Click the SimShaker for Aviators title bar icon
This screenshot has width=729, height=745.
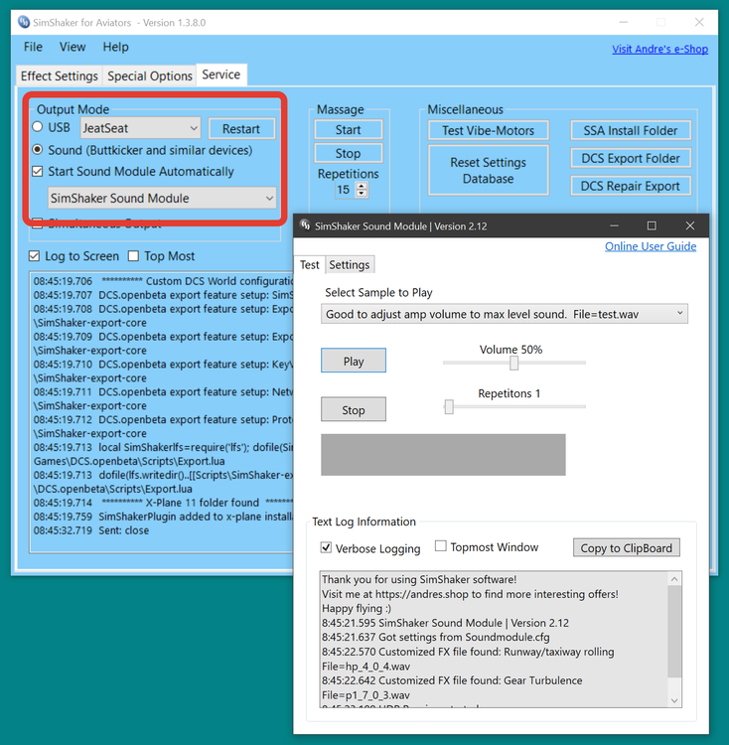pos(23,22)
